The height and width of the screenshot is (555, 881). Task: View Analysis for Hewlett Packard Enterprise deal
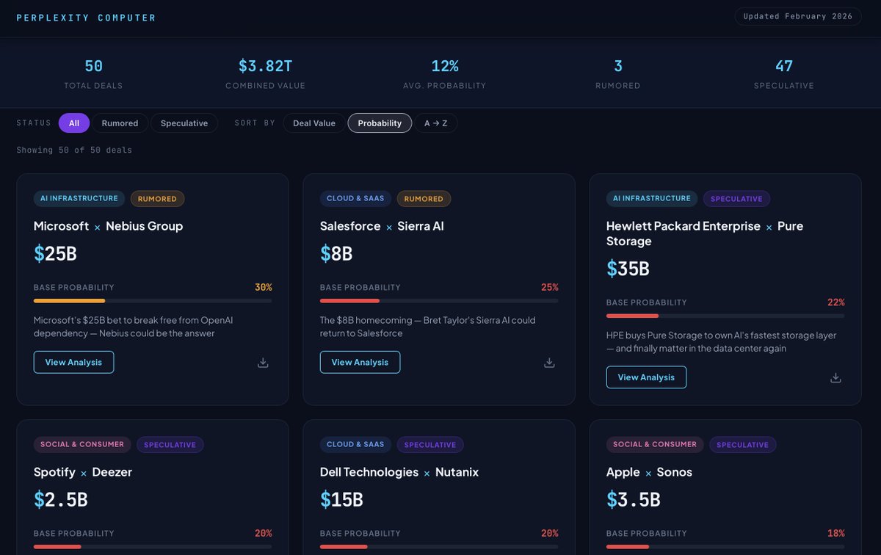coord(646,377)
